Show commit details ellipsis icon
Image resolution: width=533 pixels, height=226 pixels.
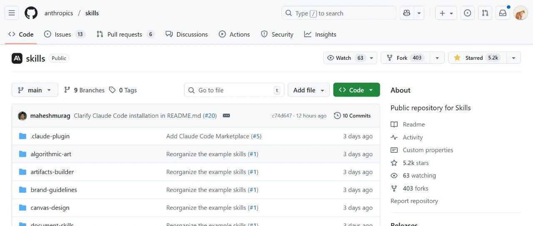tap(226, 116)
